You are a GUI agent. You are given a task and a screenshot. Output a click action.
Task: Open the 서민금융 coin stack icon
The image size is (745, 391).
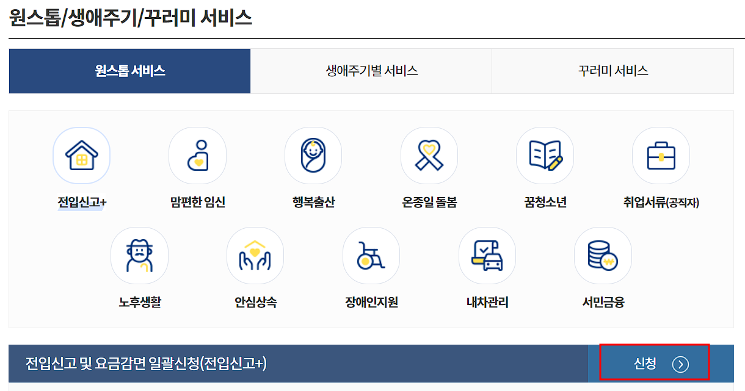603,255
